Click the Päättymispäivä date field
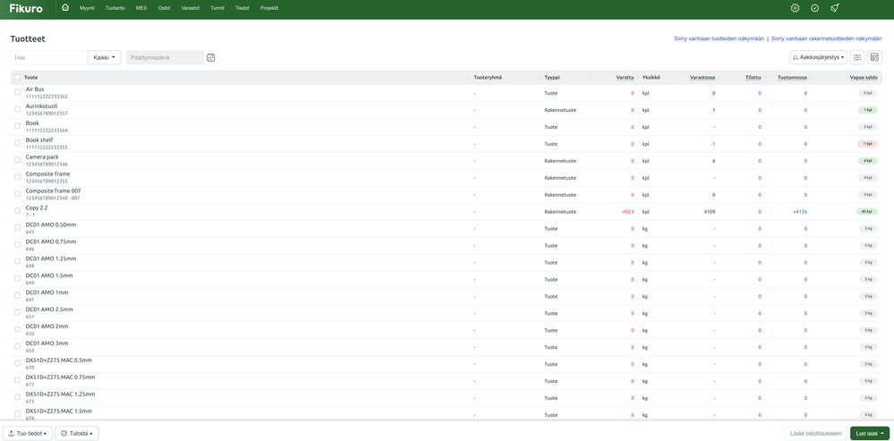This screenshot has height=441, width=894. tap(165, 57)
